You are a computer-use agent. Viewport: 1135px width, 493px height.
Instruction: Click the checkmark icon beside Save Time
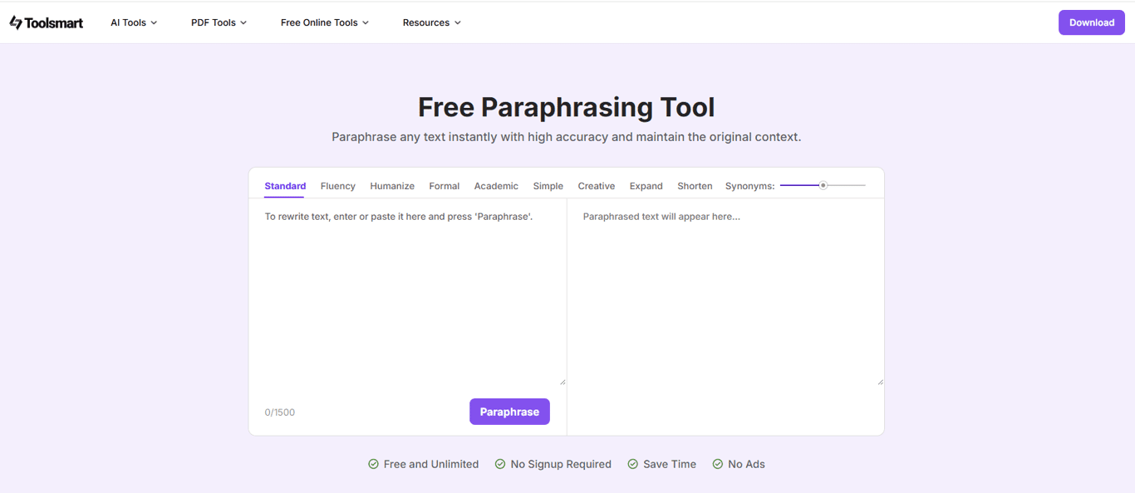632,464
